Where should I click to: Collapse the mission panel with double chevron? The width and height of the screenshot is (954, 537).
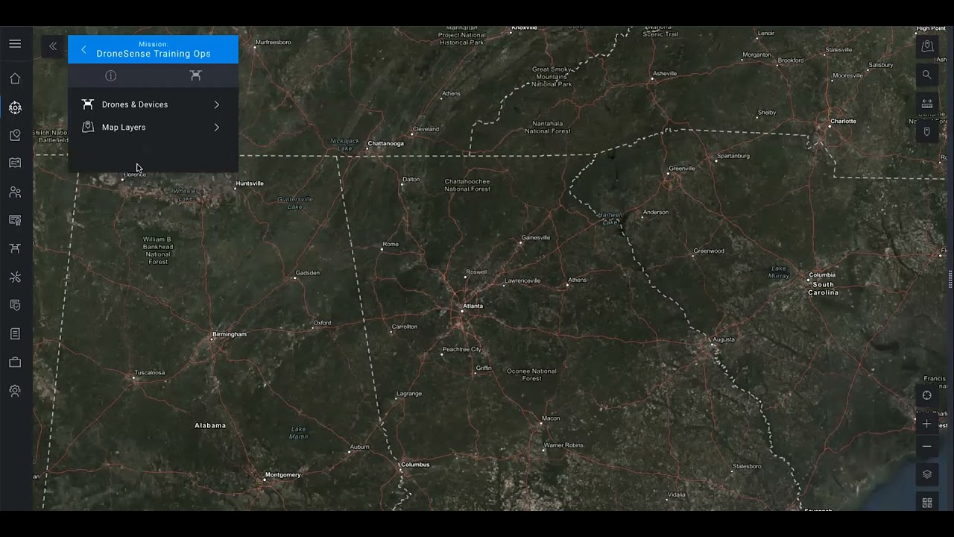coord(53,46)
